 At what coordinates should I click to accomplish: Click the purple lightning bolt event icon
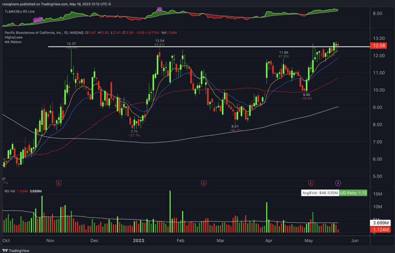[x=338, y=183]
